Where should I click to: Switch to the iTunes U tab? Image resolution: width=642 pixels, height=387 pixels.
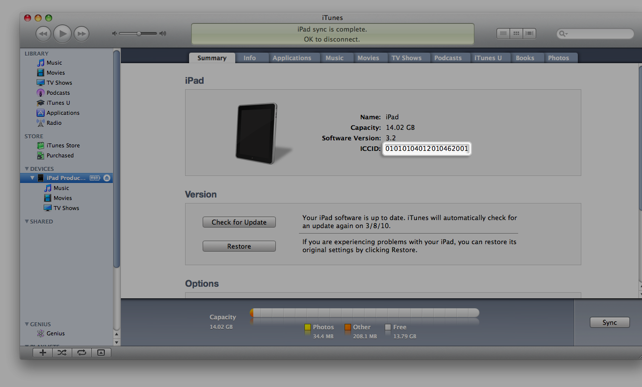[489, 58]
